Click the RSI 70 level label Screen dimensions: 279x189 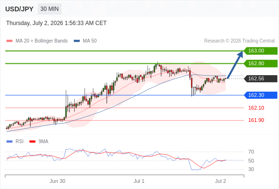(251, 152)
